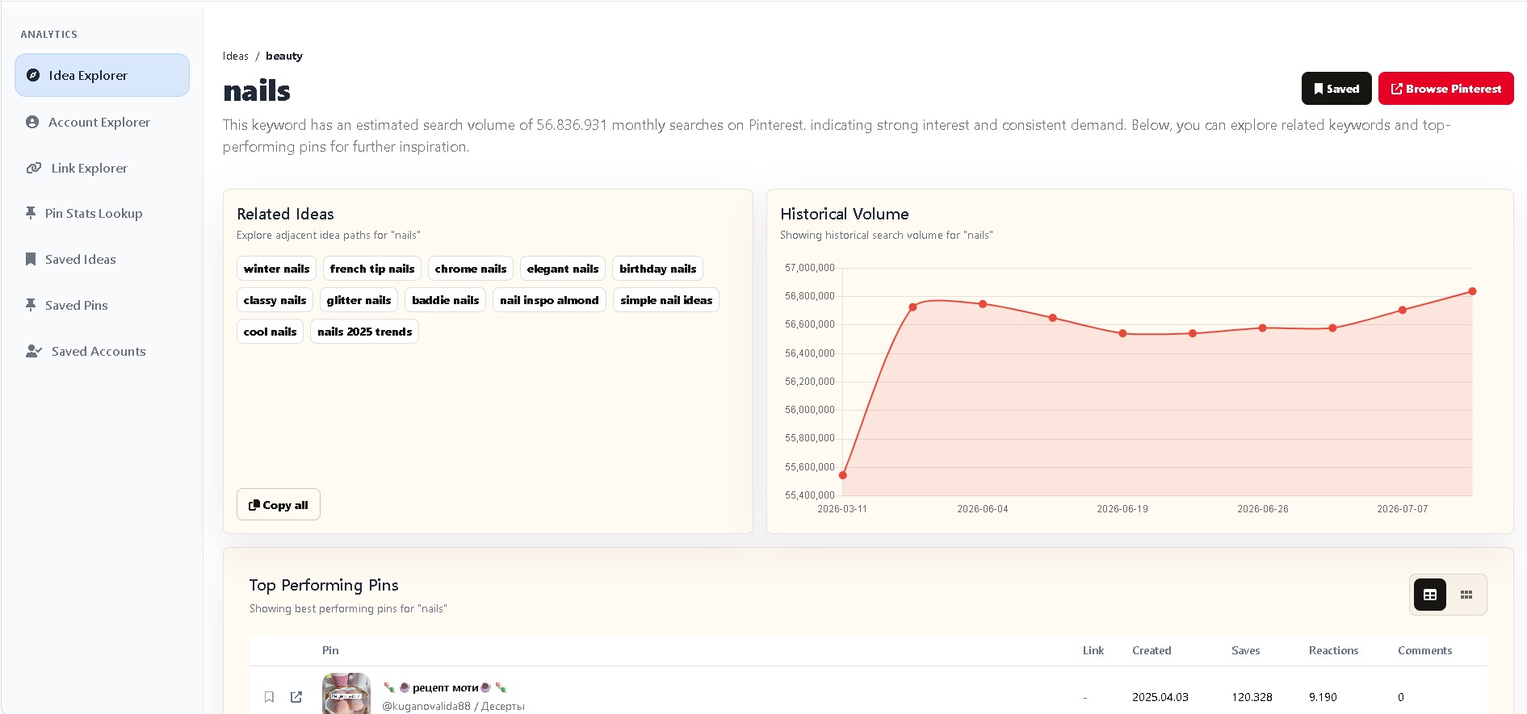Click the рецепт моти pin thumbnail
Viewport: 1527px width, 714px height.
(x=346, y=693)
